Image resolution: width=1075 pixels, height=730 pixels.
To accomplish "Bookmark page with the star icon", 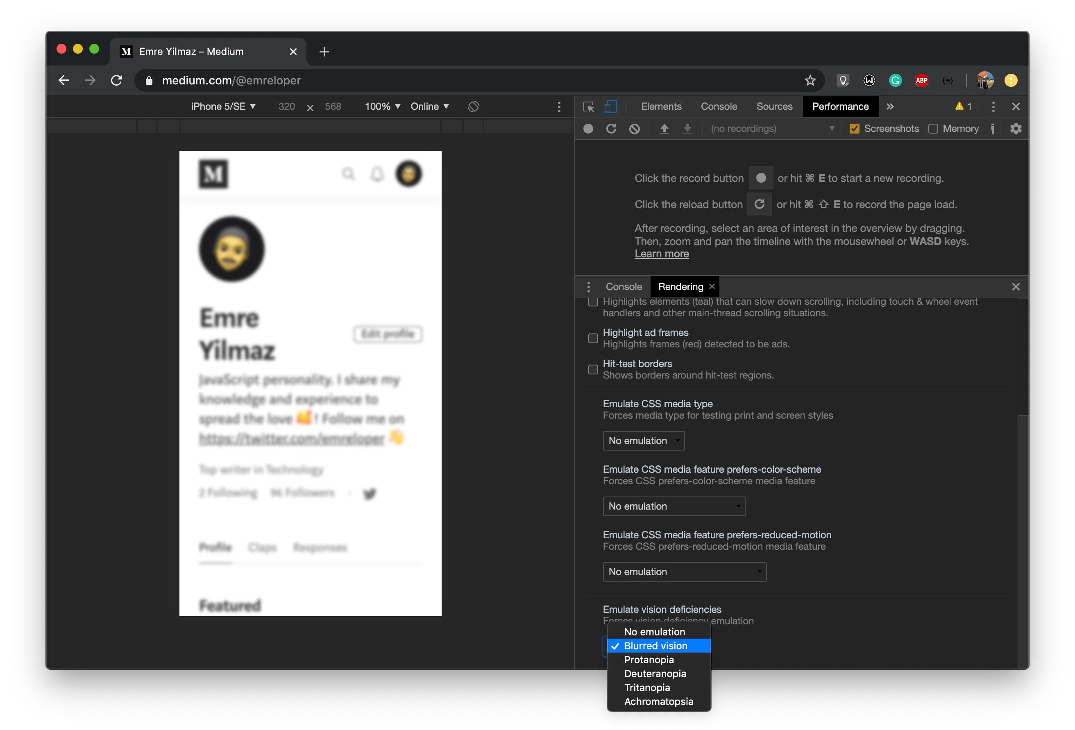I will point(810,80).
